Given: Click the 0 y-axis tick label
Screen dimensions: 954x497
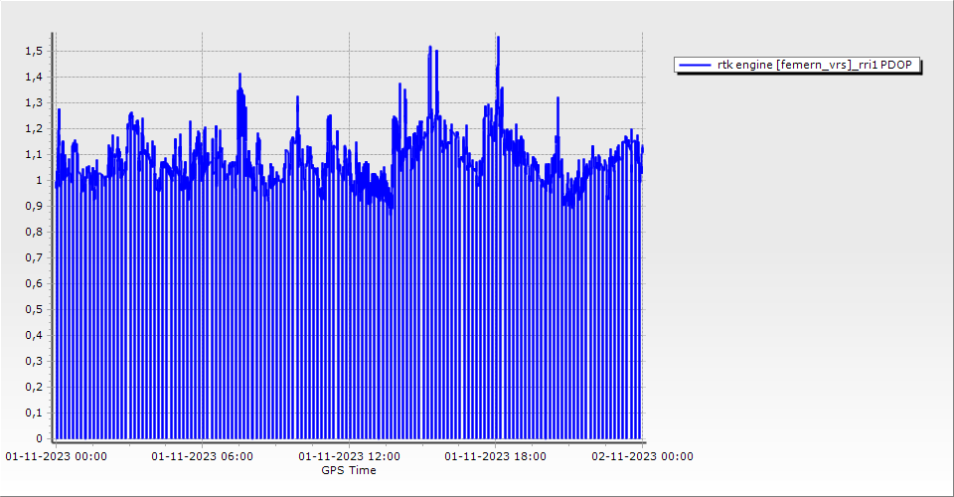Looking at the screenshot, I should [x=39, y=438].
